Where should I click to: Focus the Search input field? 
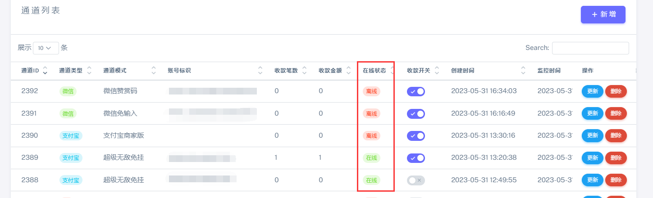(590, 48)
